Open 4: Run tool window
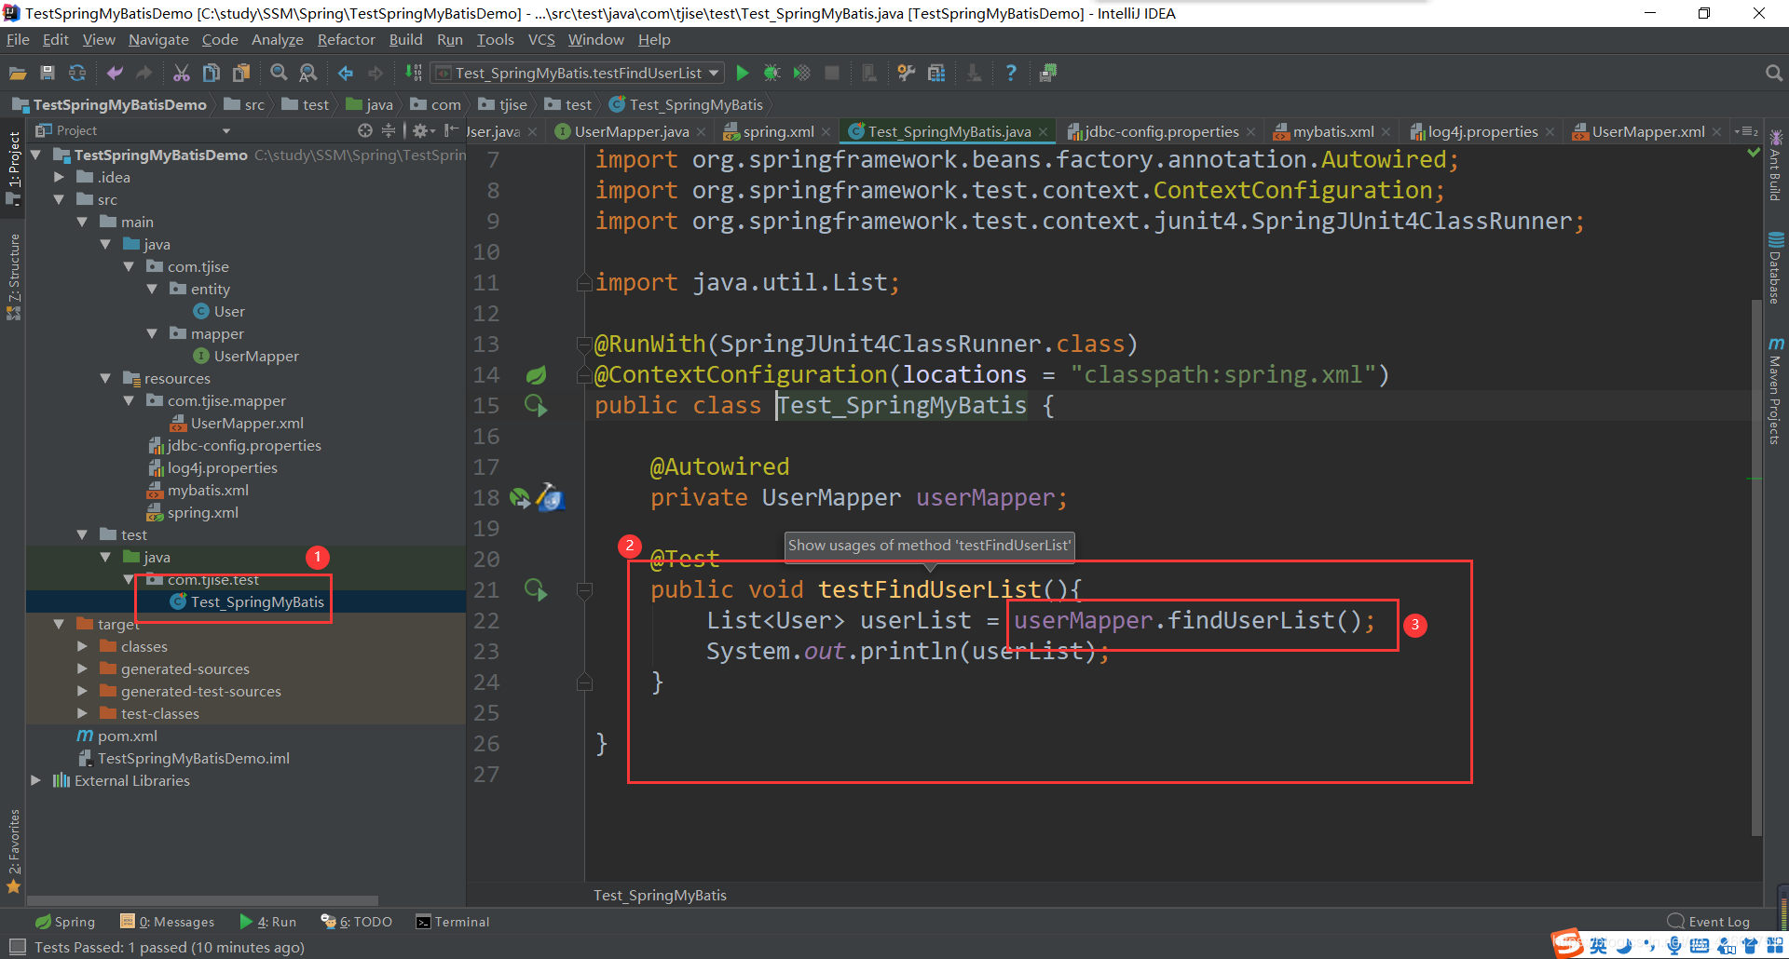Image resolution: width=1789 pixels, height=959 pixels. [268, 922]
